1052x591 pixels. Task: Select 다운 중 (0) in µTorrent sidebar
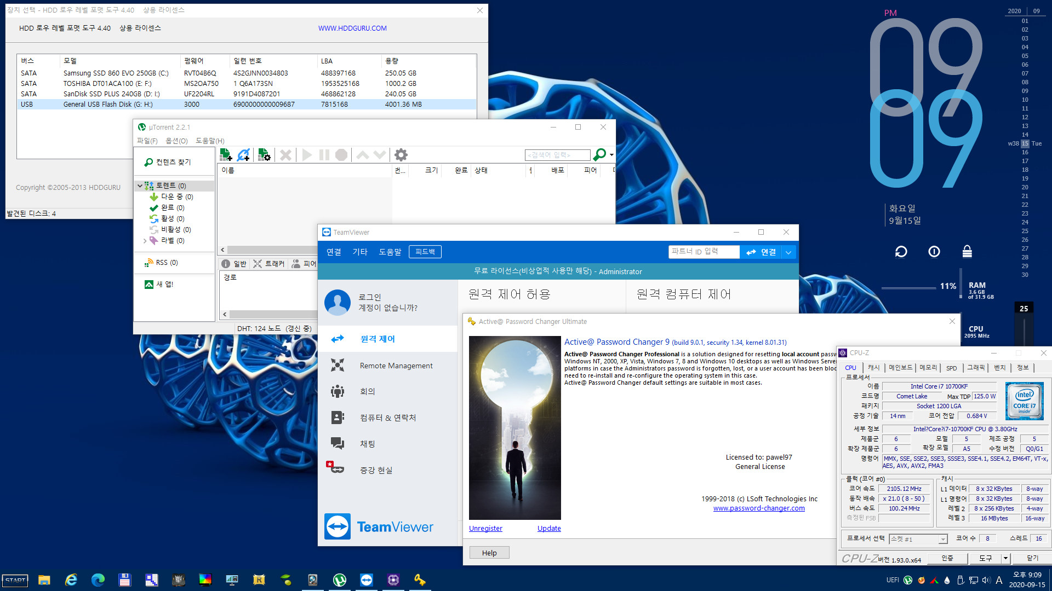176,196
